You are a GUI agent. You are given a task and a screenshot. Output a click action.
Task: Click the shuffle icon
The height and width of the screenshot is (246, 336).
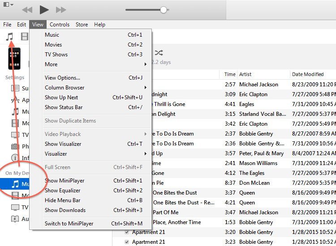(159, 53)
